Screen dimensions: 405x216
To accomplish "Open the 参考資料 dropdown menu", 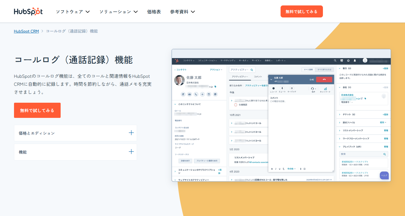I will pyautogui.click(x=182, y=12).
